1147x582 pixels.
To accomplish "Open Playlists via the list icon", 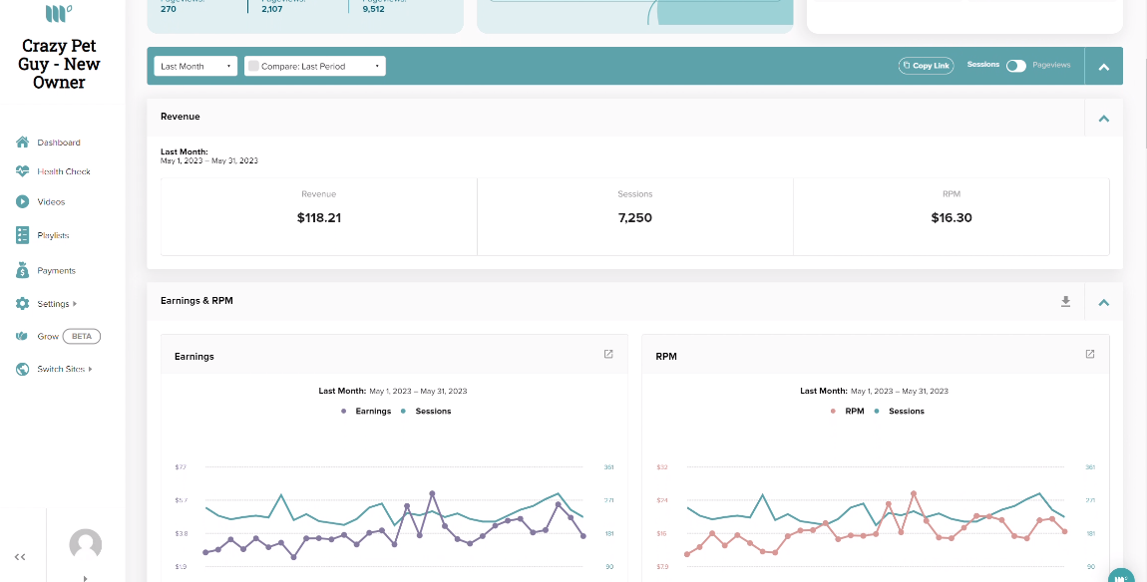I will point(23,235).
